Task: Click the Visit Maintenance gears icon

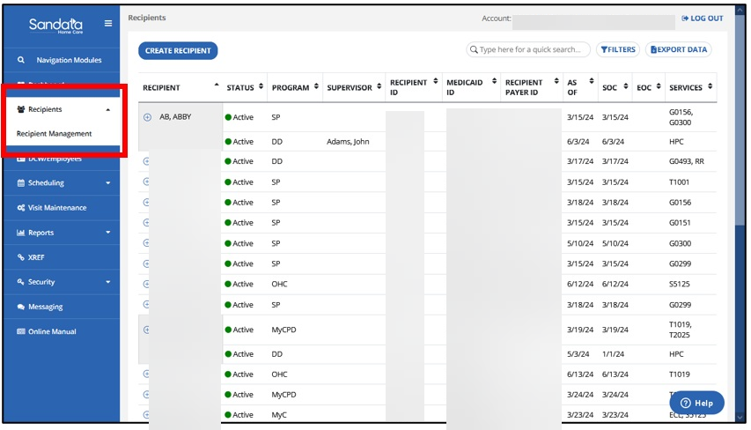Action: [21, 208]
